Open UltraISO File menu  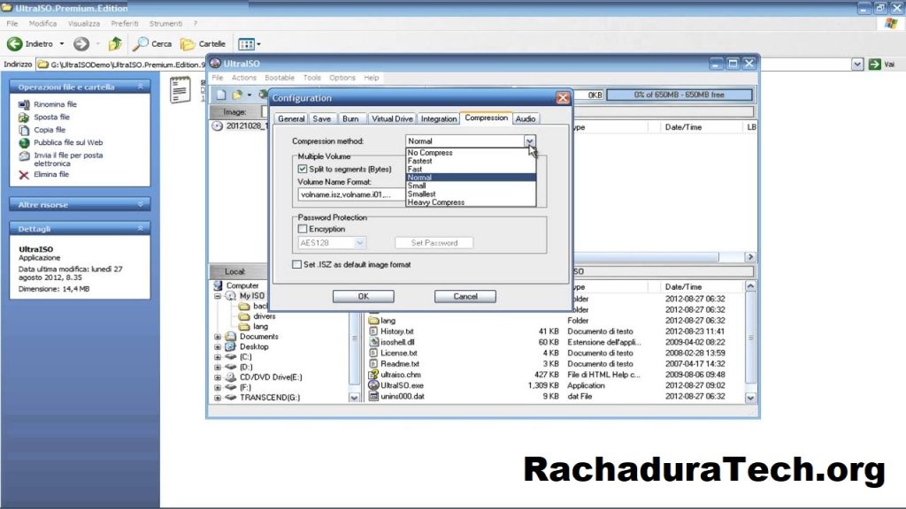click(218, 78)
